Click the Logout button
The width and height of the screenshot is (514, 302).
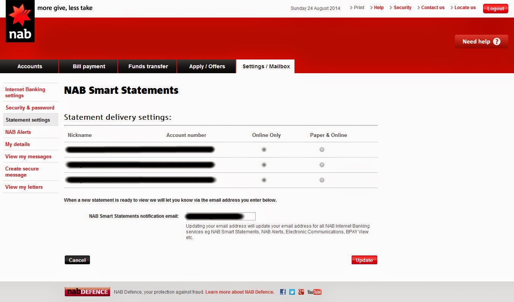(495, 8)
